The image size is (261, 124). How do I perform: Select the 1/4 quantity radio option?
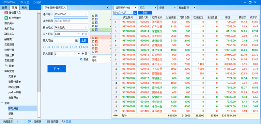[62, 47]
